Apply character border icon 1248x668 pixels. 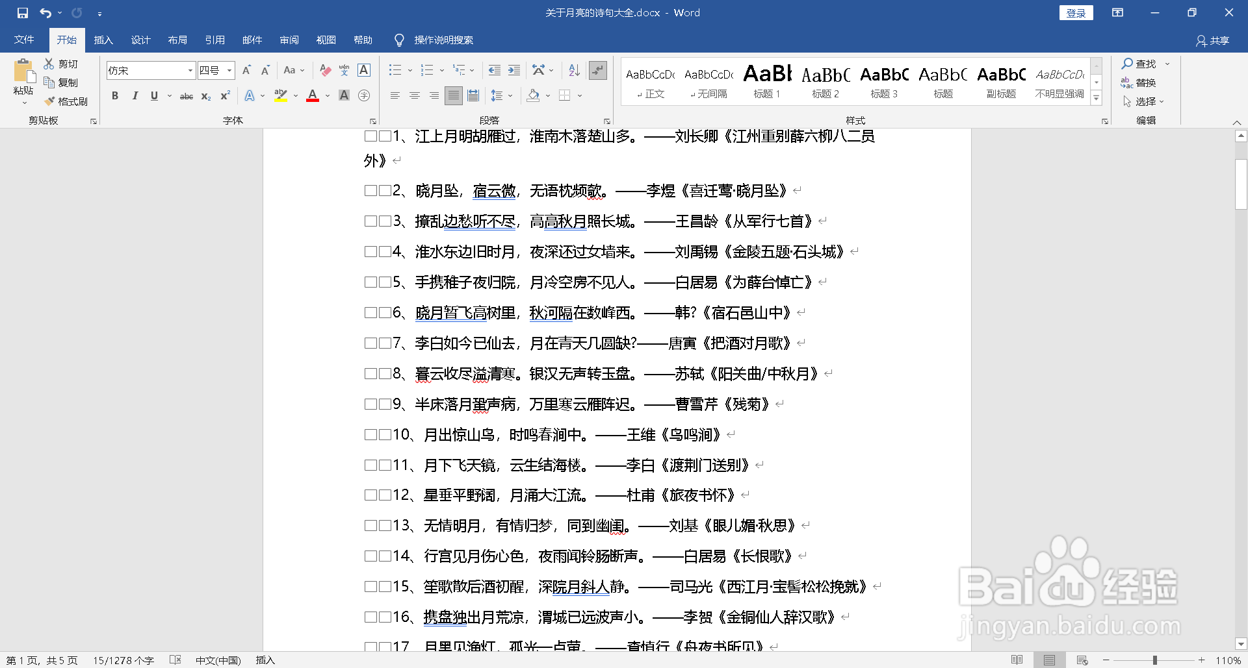364,70
